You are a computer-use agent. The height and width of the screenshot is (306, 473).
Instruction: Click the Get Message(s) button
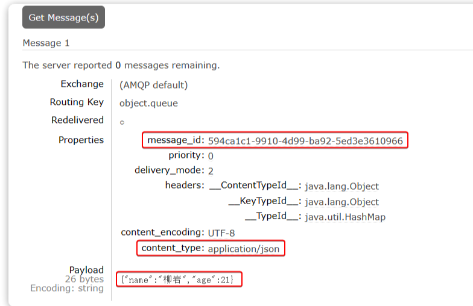(x=63, y=17)
